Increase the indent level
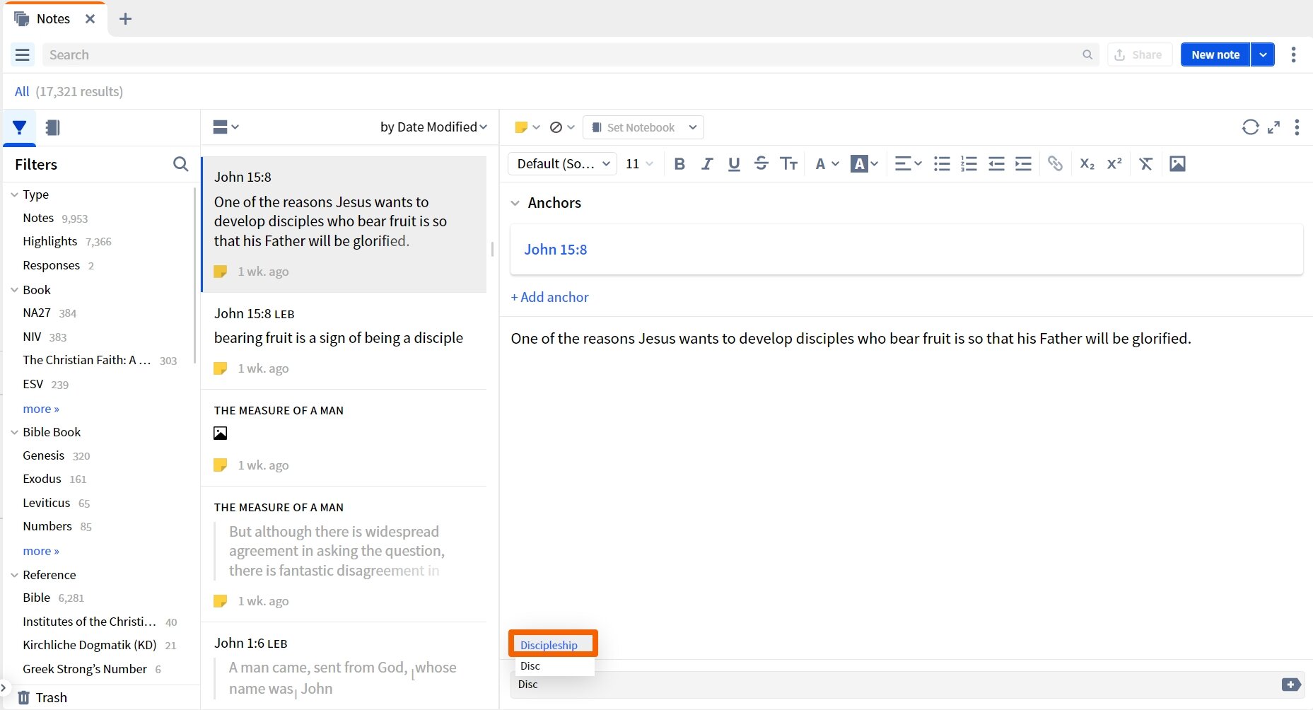This screenshot has width=1313, height=710. tap(1023, 164)
